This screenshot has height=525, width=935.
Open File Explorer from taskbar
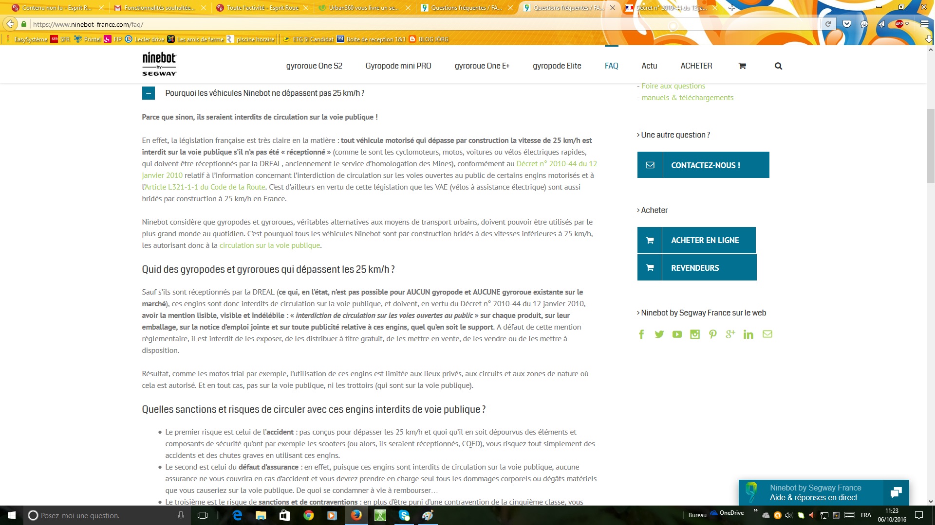pos(261,515)
